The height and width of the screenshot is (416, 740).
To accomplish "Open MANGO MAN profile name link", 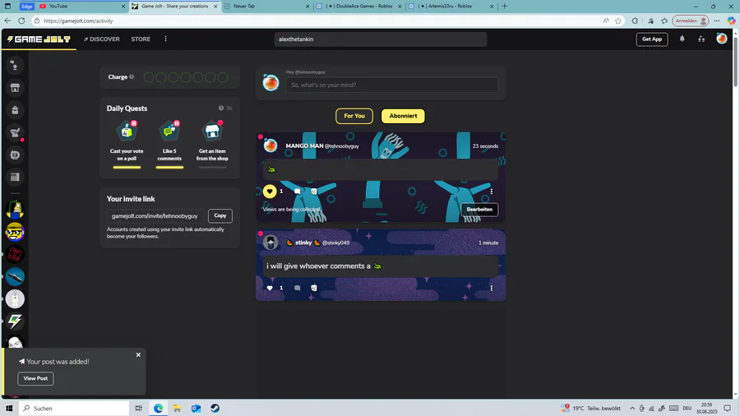I will 304,146.
